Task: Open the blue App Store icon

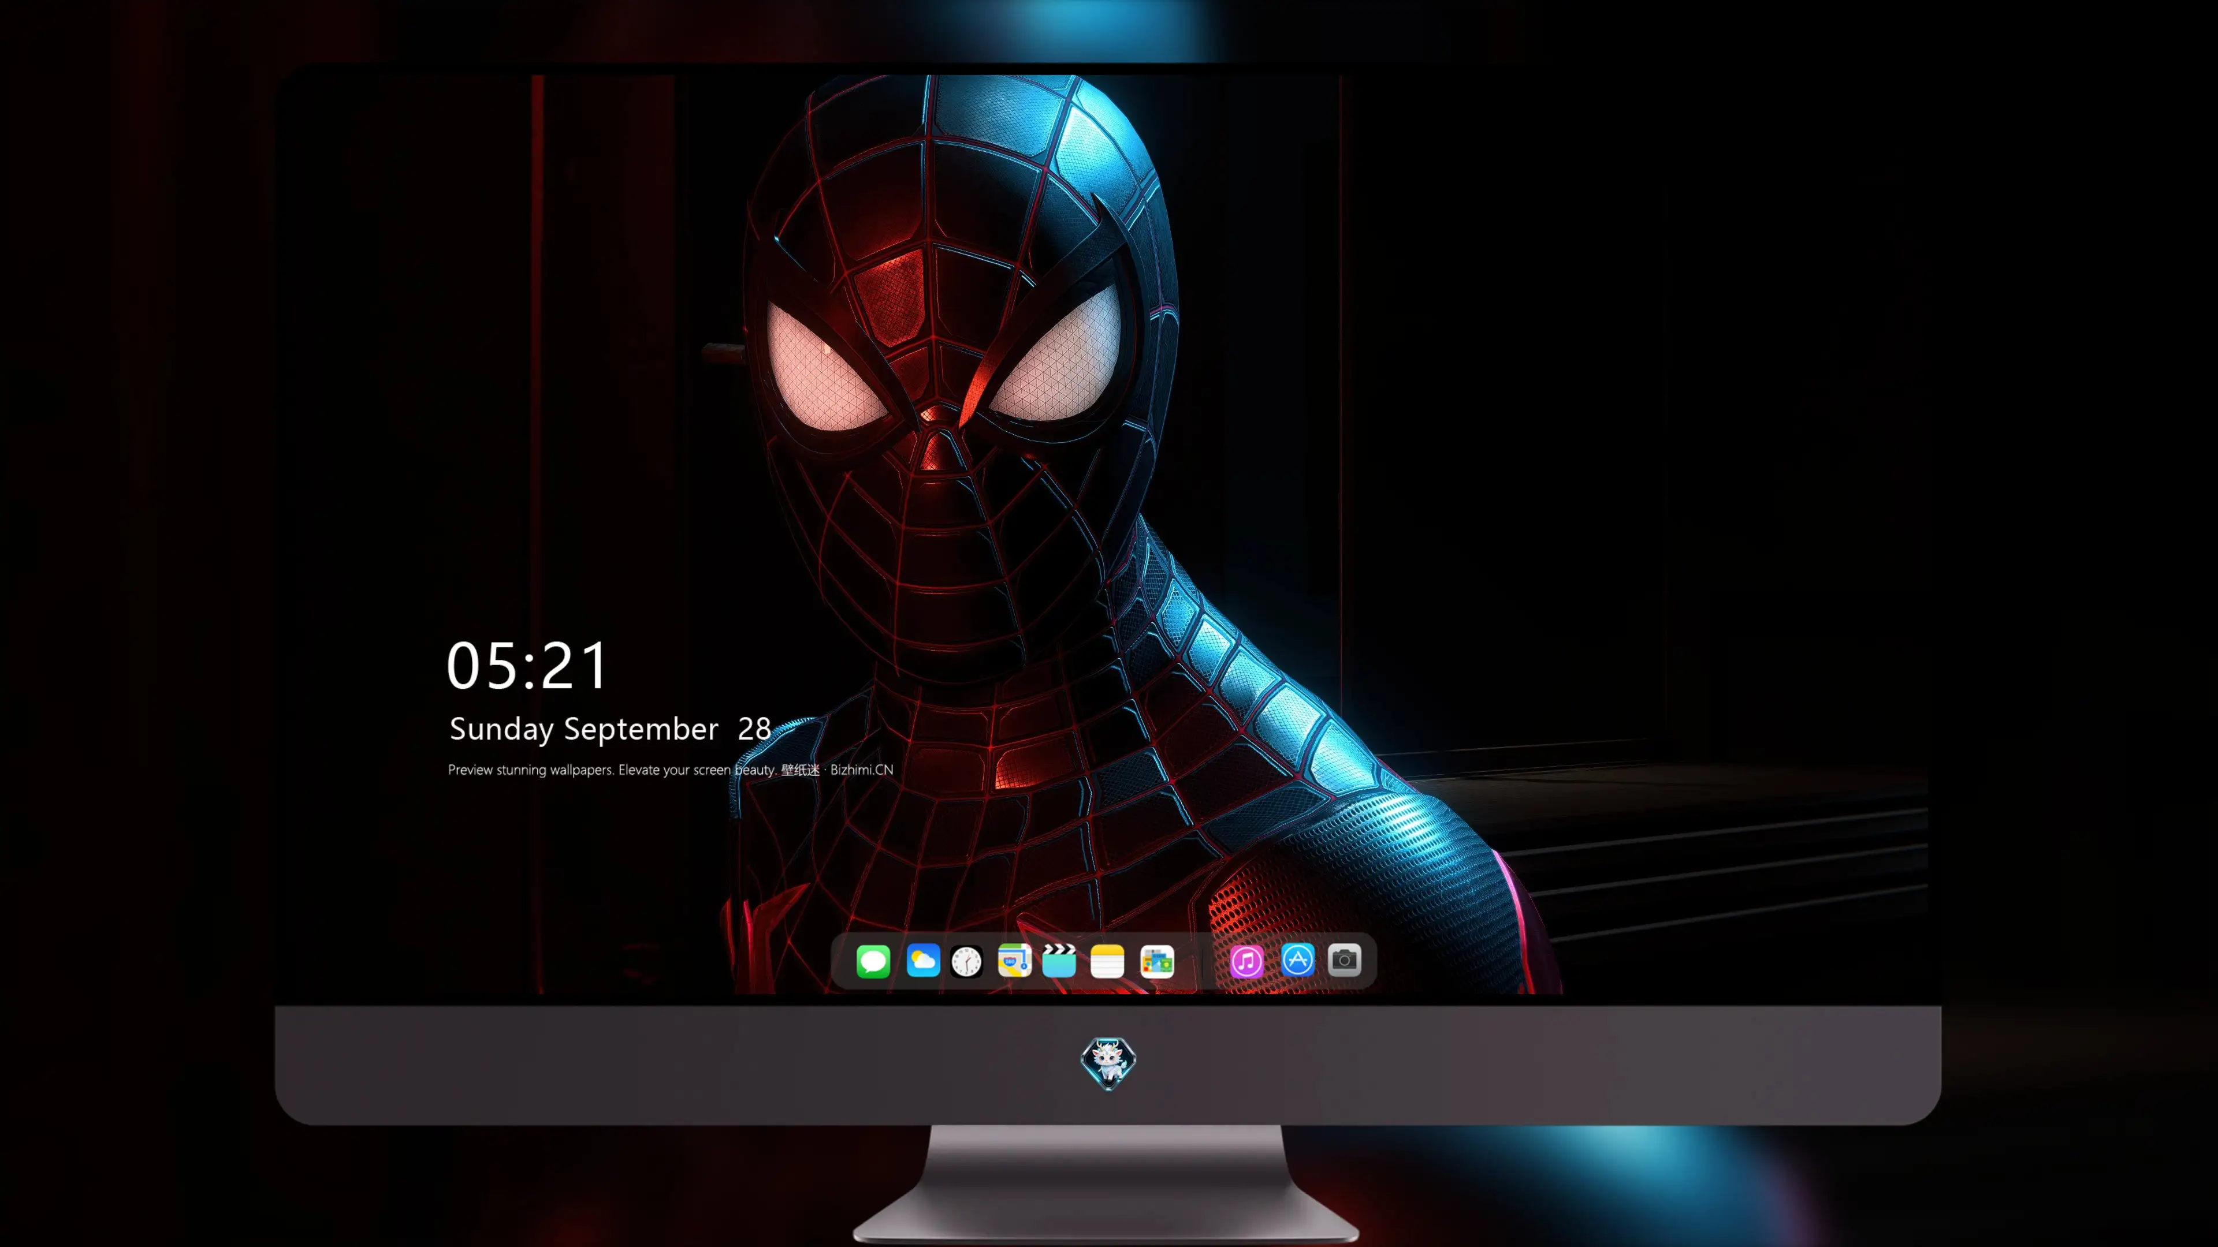Action: point(1297,959)
